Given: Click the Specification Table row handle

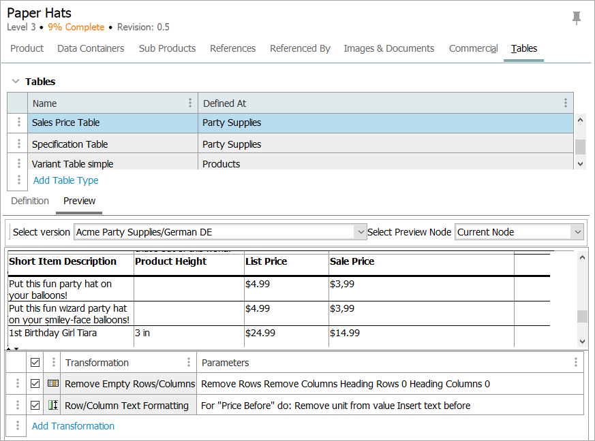Looking at the screenshot, I should pyautogui.click(x=18, y=144).
